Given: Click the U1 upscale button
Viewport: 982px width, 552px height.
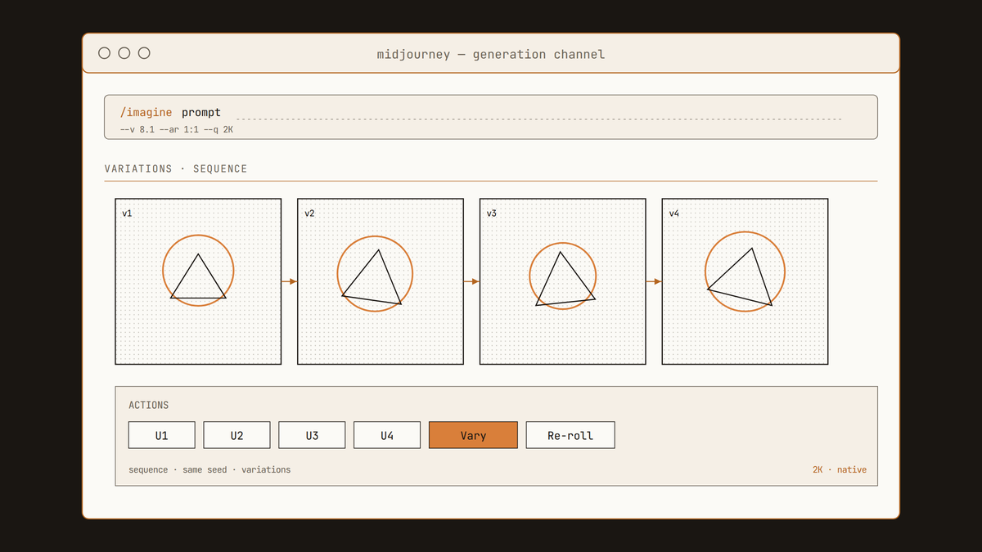Looking at the screenshot, I should [x=162, y=435].
